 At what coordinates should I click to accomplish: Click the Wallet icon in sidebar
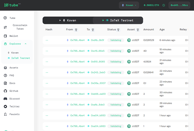click(5, 36)
